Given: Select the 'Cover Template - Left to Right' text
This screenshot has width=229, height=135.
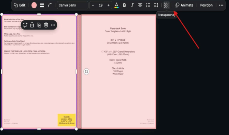Looking at the screenshot, I should (118, 31).
